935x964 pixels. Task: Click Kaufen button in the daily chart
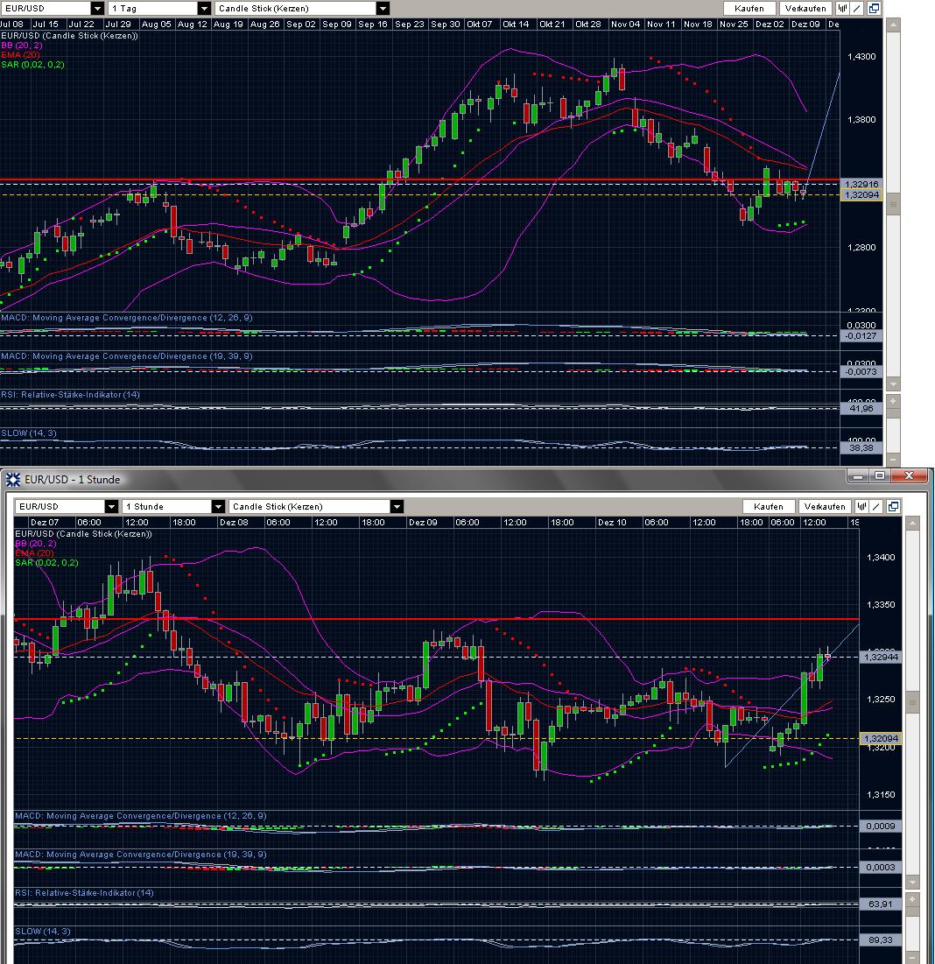click(x=749, y=8)
